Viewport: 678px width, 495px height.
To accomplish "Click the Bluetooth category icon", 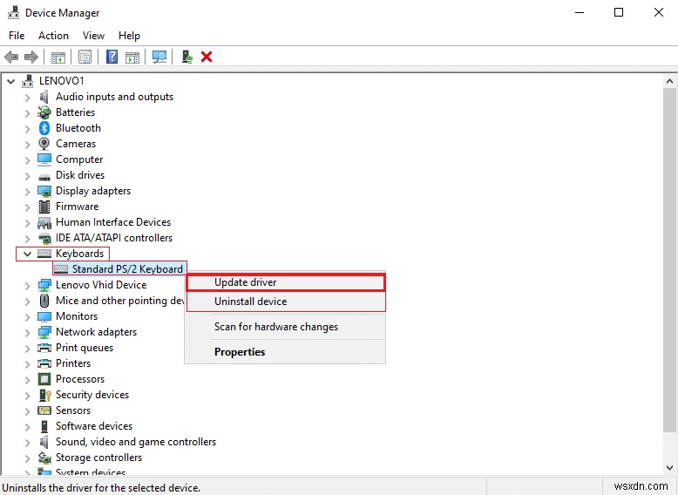I will click(44, 128).
